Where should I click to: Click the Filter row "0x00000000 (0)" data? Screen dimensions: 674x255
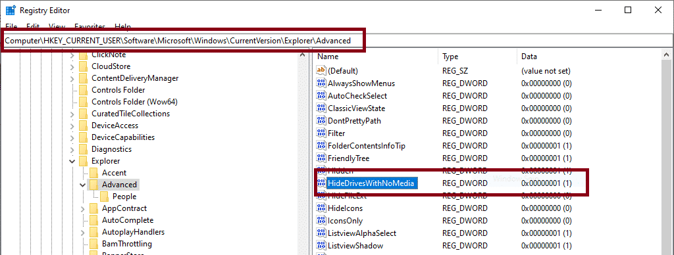[546, 133]
